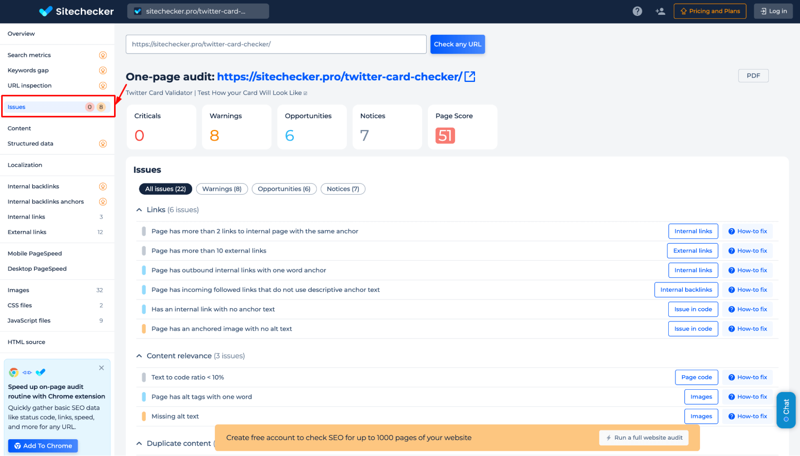Click Run a full website audit button

[x=644, y=437]
